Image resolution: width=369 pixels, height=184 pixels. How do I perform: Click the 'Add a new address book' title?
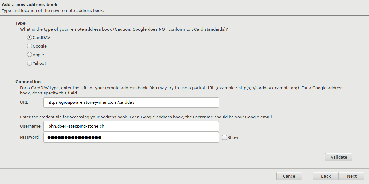[x=30, y=5]
